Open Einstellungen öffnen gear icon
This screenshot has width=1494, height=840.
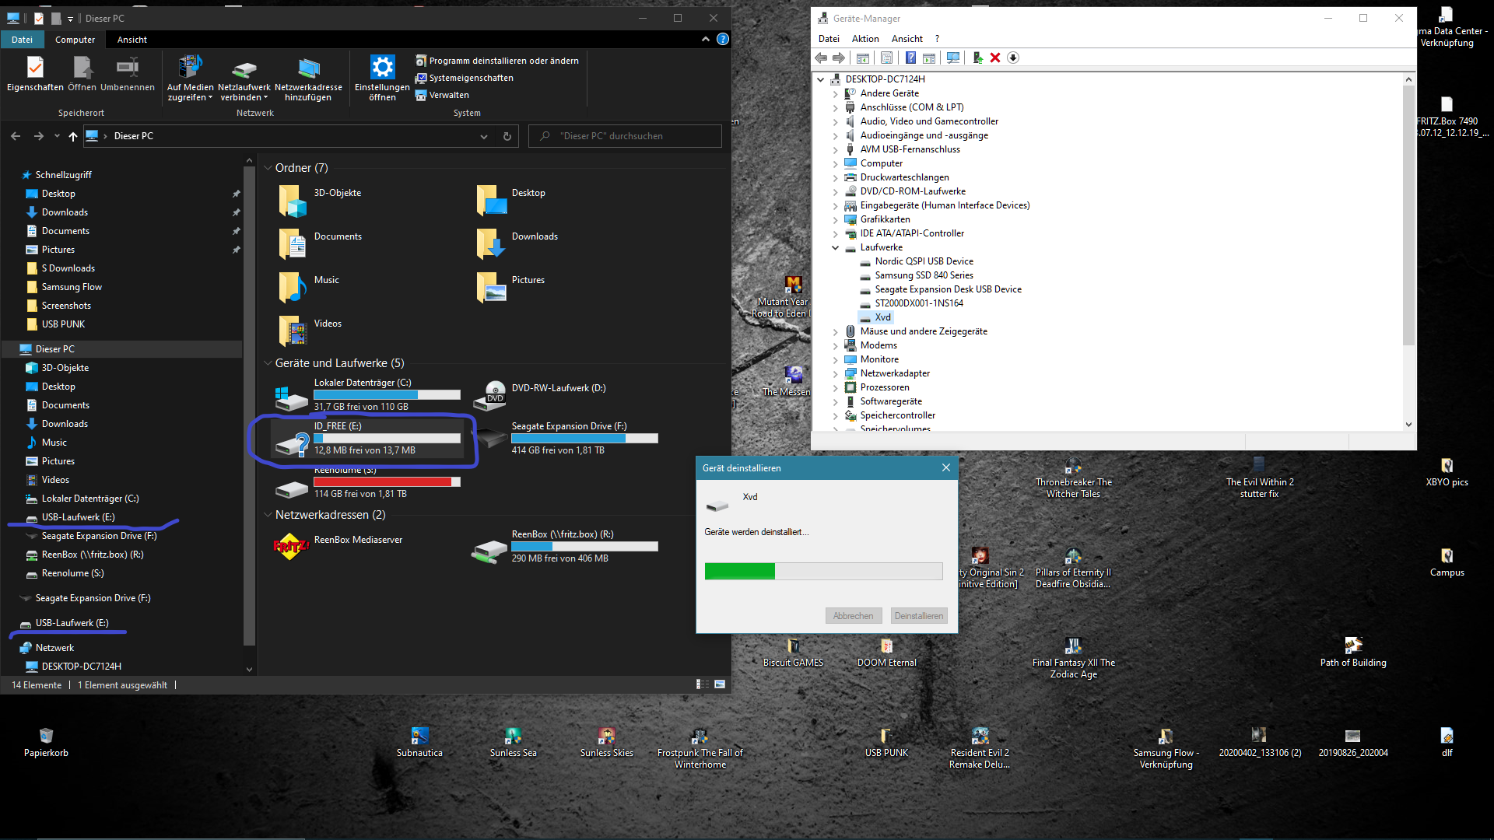(x=382, y=68)
